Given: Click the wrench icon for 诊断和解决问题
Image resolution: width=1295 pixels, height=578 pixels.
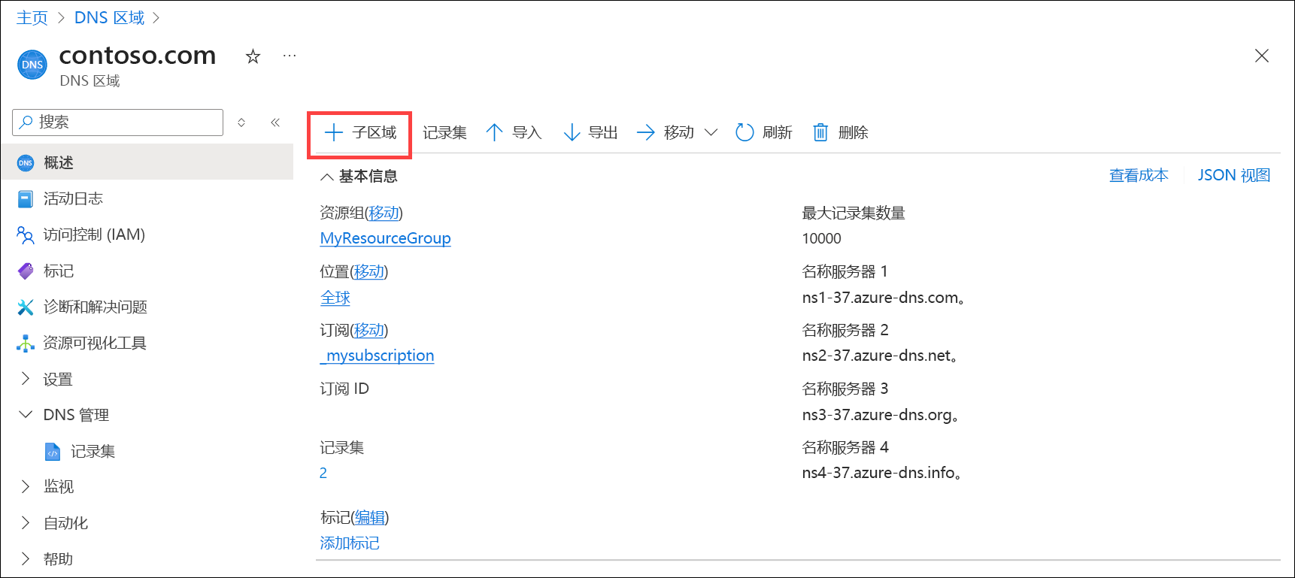Looking at the screenshot, I should [26, 307].
